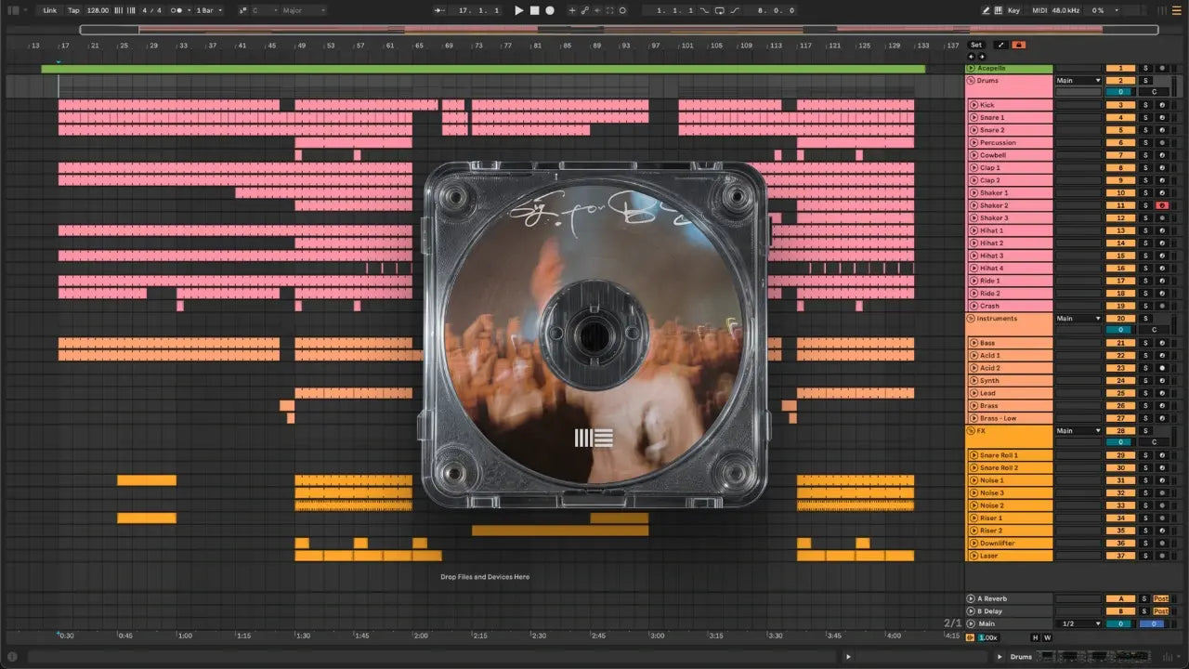The width and height of the screenshot is (1189, 669).
Task: Click the Stop button in the transport
Action: tap(534, 10)
